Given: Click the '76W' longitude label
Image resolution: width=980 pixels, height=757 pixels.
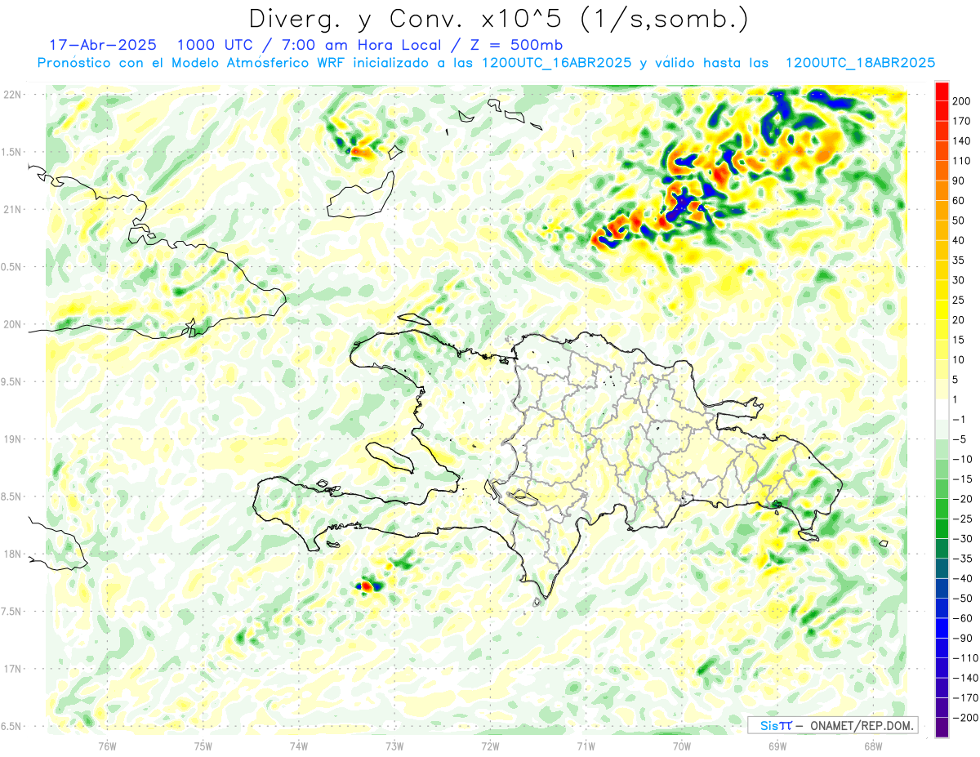Looking at the screenshot, I should click(x=107, y=746).
